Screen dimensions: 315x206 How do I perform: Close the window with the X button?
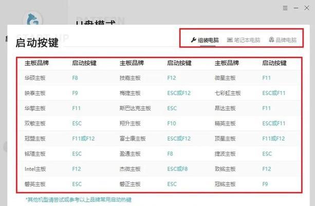(x=307, y=8)
